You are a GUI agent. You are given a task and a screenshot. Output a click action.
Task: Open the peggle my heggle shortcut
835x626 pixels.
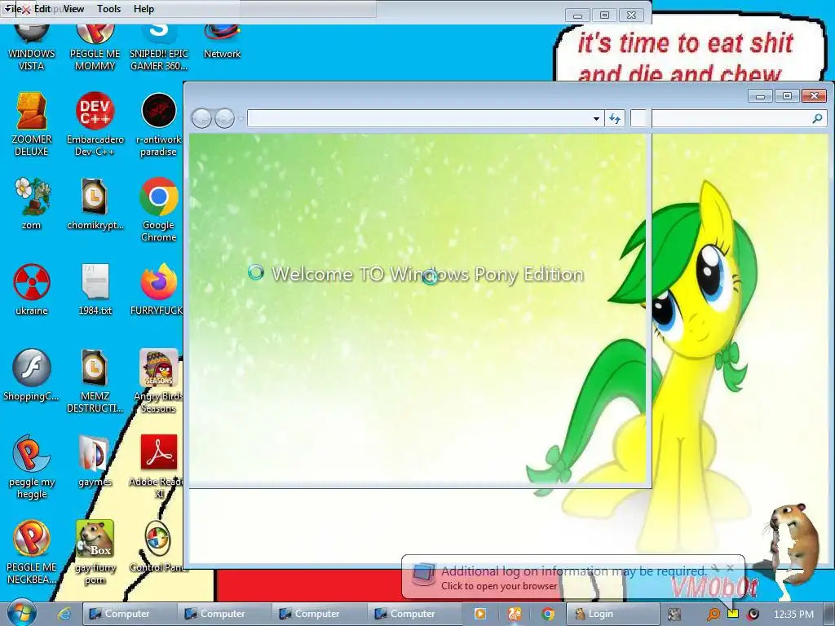point(32,467)
